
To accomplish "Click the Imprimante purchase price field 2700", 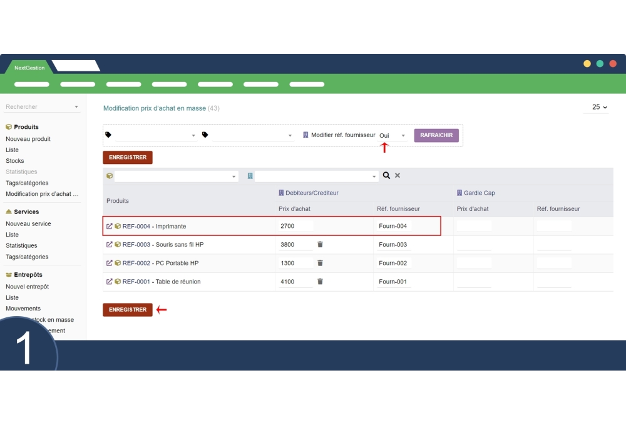I will [x=295, y=227].
